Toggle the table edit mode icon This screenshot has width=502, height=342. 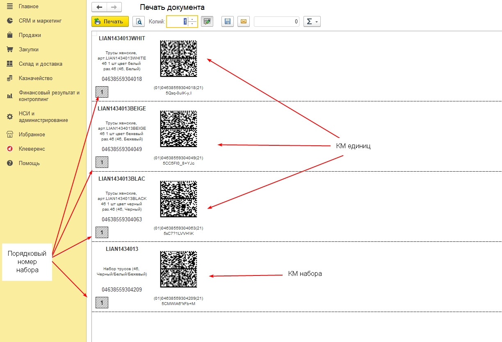[207, 22]
